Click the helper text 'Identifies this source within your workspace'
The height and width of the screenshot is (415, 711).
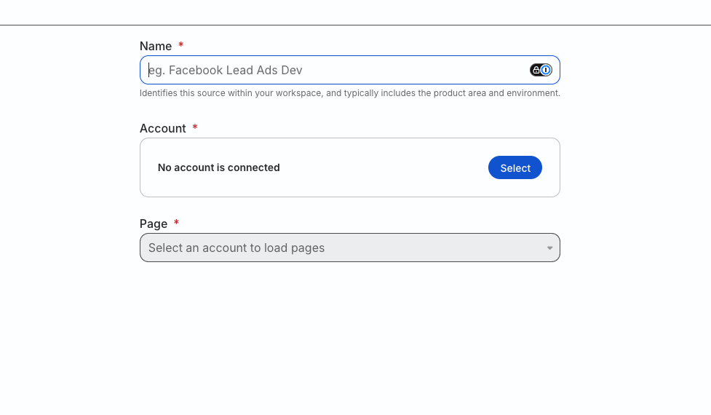coord(231,93)
